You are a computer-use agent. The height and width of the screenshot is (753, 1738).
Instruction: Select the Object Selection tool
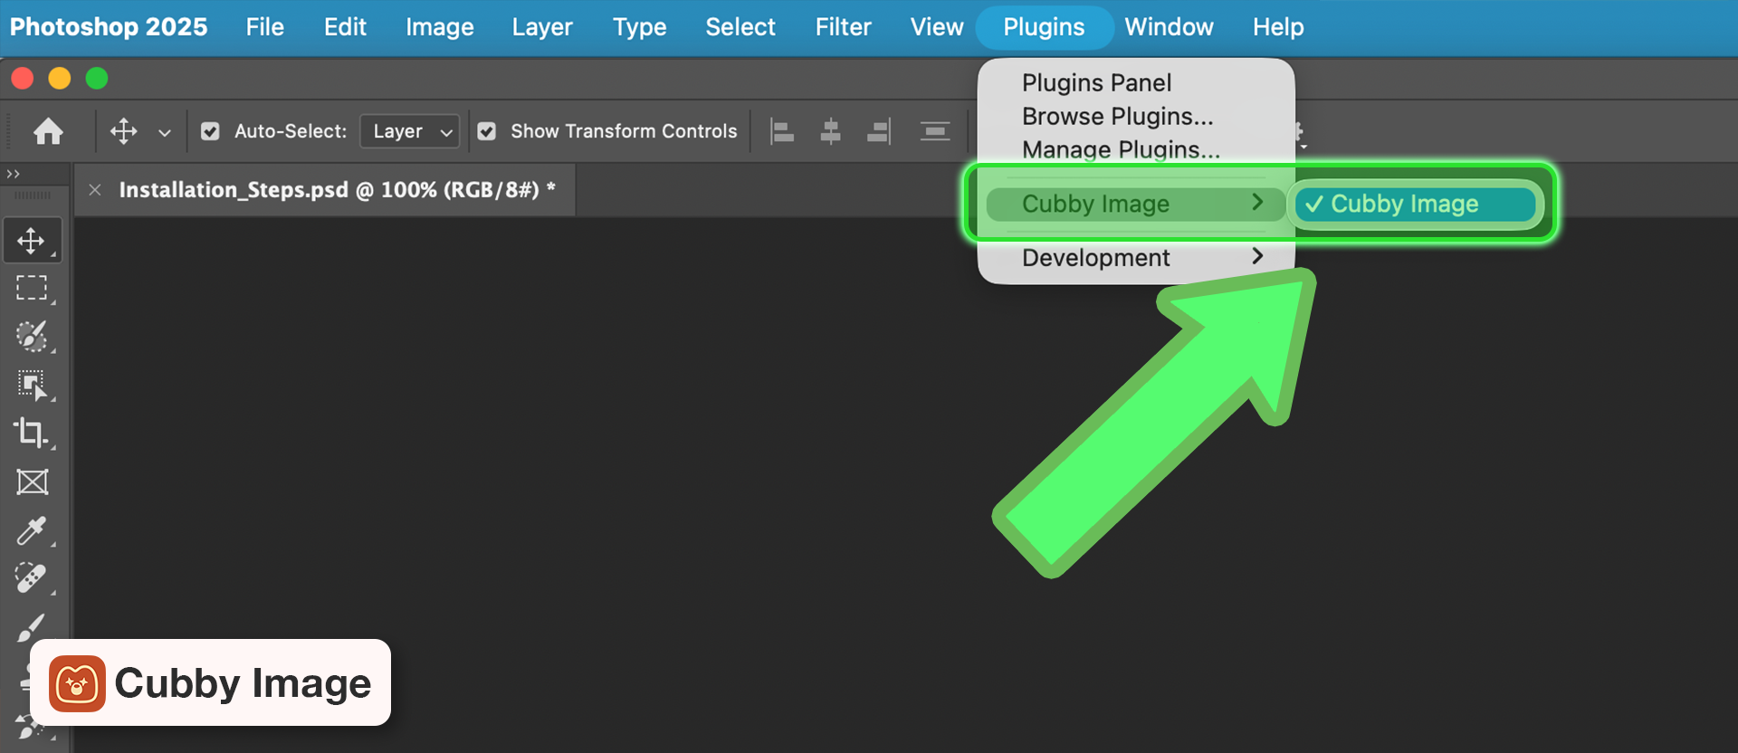pos(32,385)
